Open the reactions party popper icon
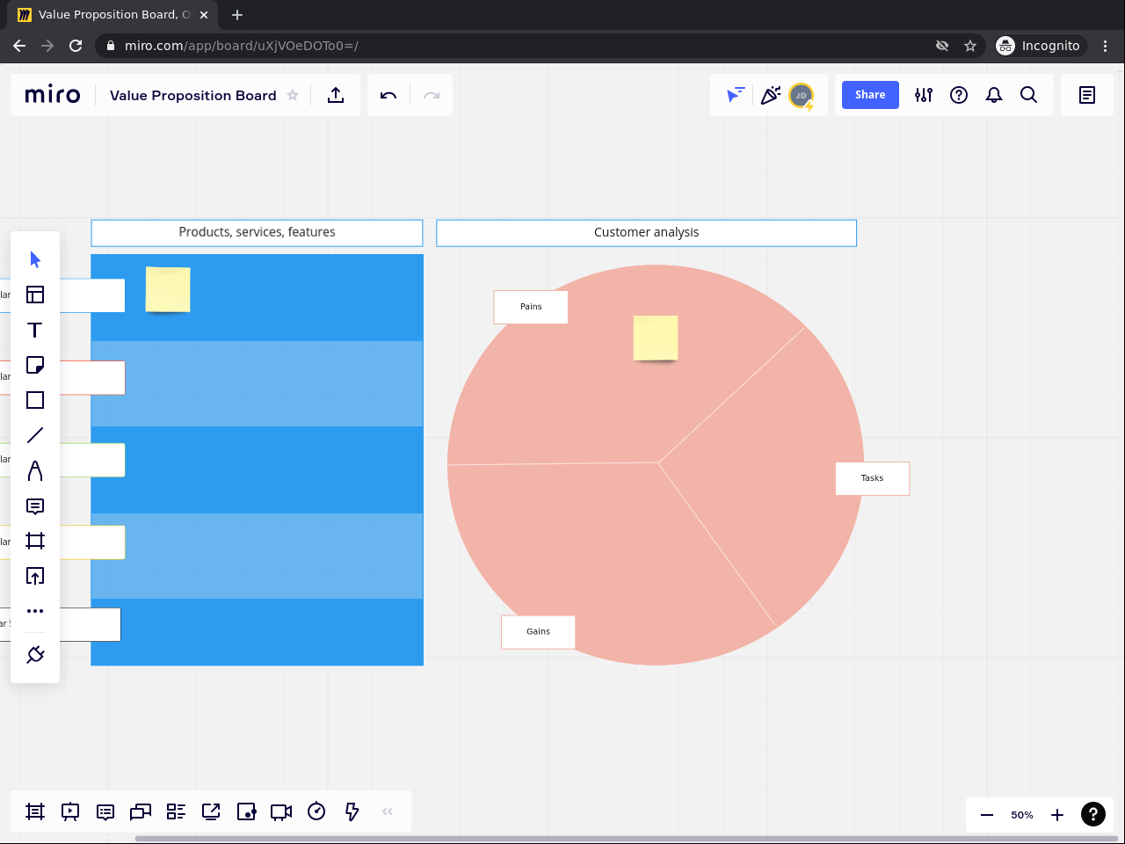1125x844 pixels. click(771, 95)
